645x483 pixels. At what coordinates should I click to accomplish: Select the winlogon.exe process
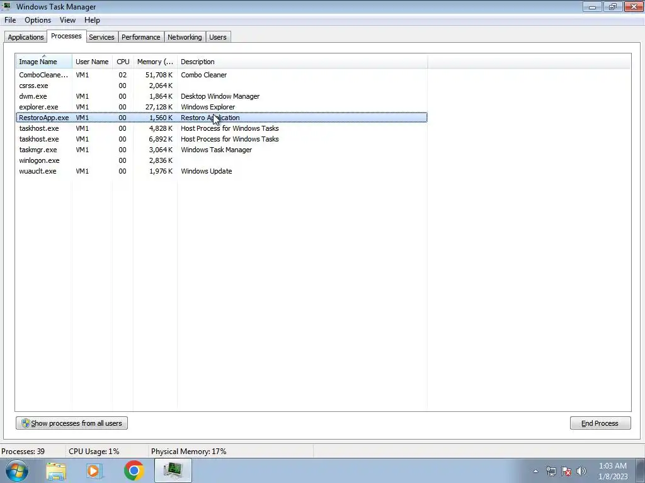click(222, 160)
